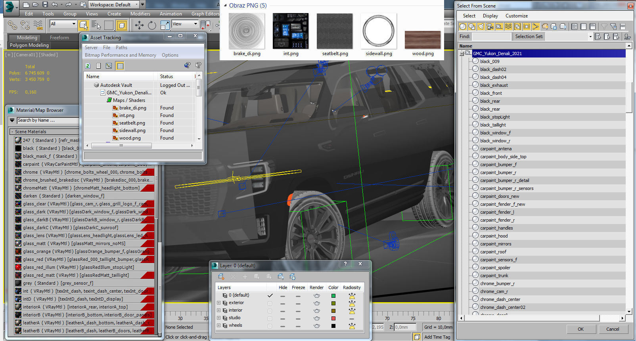Click Hide/Unhide All Layers icon in Layer dialog

tap(281, 277)
